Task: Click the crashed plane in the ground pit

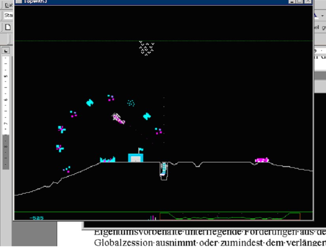Action: tap(164, 170)
